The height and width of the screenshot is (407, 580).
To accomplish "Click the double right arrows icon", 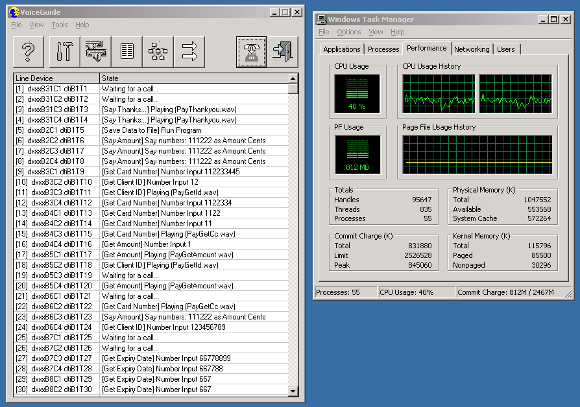I will tap(189, 52).
